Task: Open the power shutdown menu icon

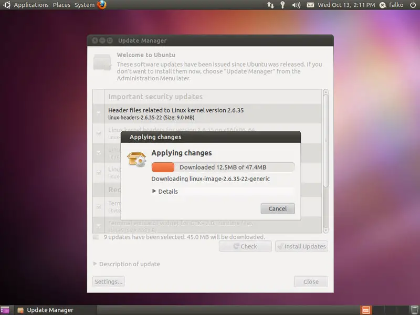Action: (413, 5)
